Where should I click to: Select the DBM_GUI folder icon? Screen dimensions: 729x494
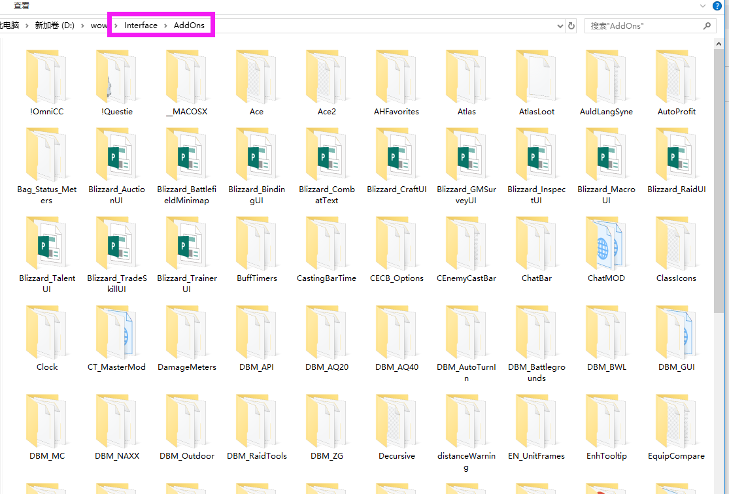coord(677,333)
